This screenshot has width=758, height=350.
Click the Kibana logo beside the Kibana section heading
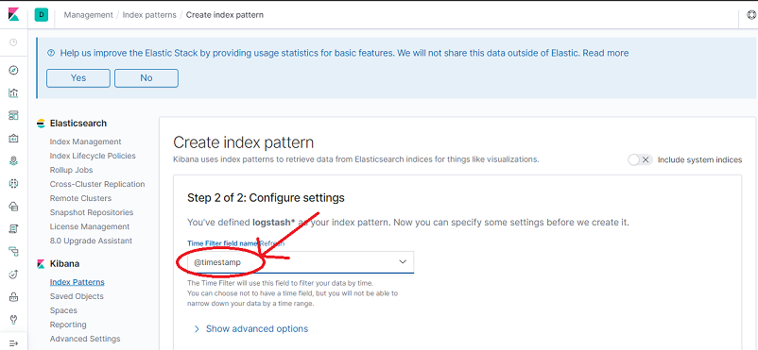[x=41, y=264]
